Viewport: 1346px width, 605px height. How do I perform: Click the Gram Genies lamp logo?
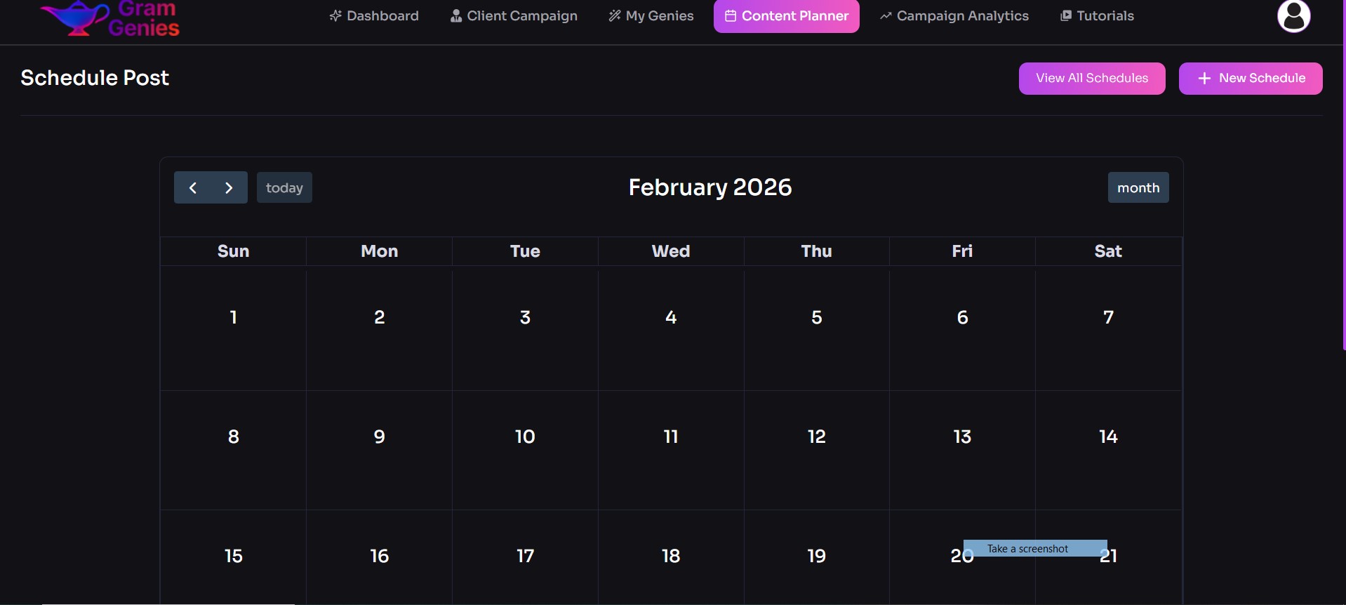(110, 18)
